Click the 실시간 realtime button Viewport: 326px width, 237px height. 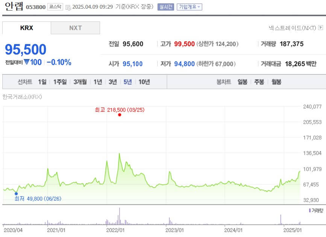click(167, 6)
